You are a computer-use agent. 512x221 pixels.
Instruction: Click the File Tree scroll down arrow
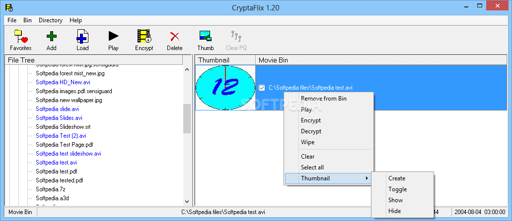pyautogui.click(x=187, y=202)
